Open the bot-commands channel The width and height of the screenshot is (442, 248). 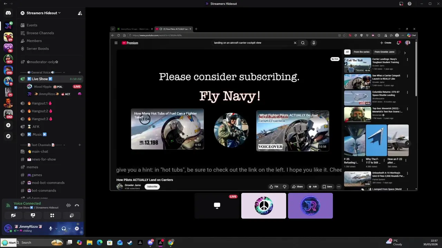[44, 190]
